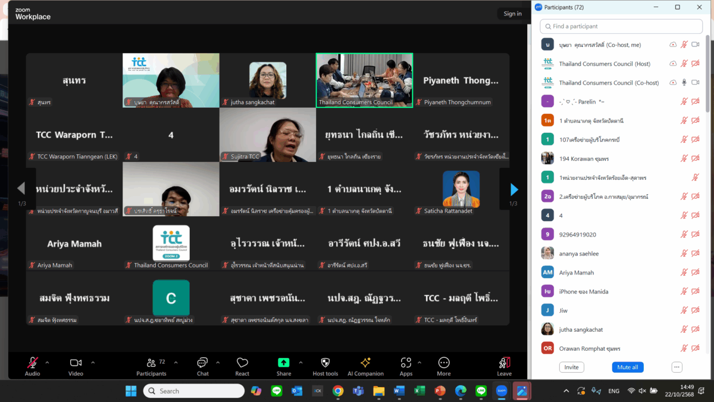Go to next gallery page arrow
Viewport: 714px width, 402px height.
click(514, 189)
